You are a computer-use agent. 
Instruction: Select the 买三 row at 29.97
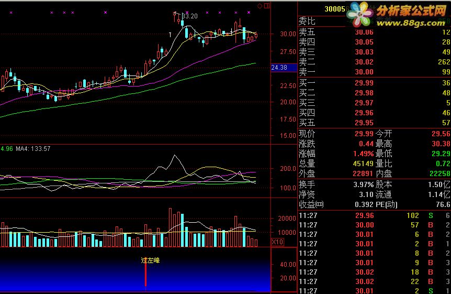pos(374,103)
